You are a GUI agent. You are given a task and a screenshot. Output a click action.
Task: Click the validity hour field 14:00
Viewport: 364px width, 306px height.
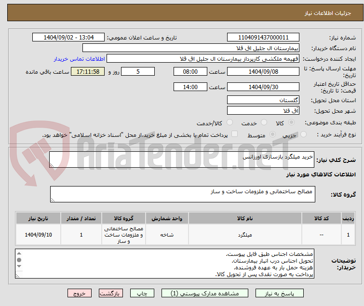click(190, 87)
